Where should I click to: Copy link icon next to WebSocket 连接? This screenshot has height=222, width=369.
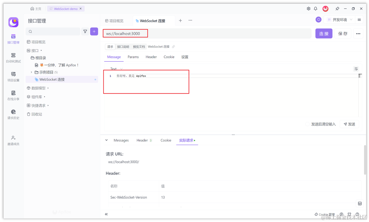click(173, 47)
